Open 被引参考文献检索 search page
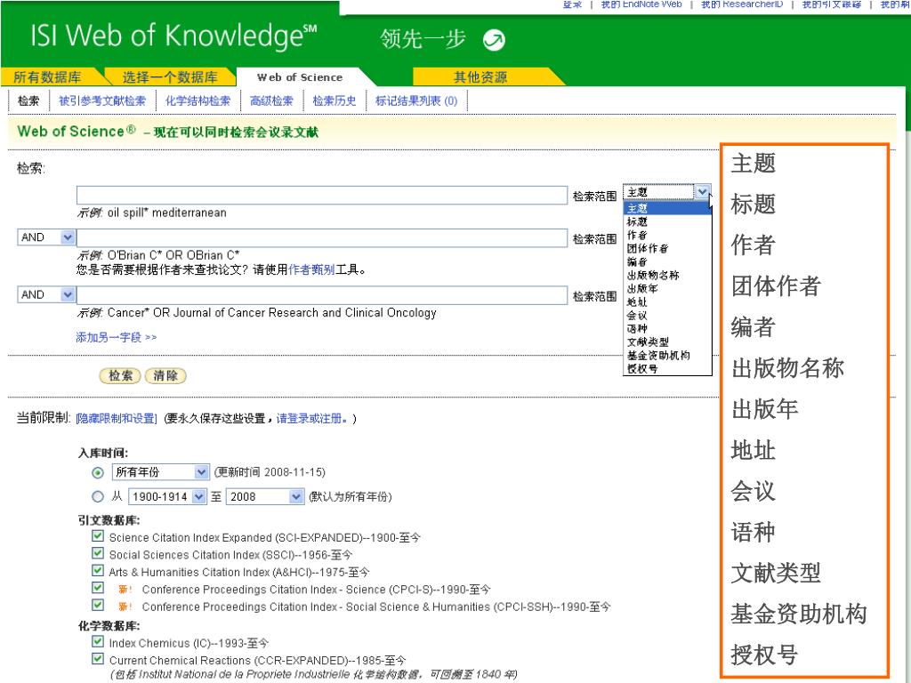This screenshot has width=911, height=683. point(102,101)
